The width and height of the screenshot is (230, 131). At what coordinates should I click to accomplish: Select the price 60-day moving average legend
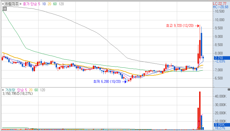point(55,4)
